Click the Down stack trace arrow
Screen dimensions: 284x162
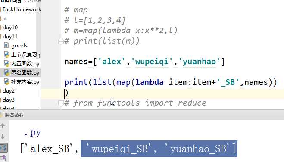tap(3, 137)
